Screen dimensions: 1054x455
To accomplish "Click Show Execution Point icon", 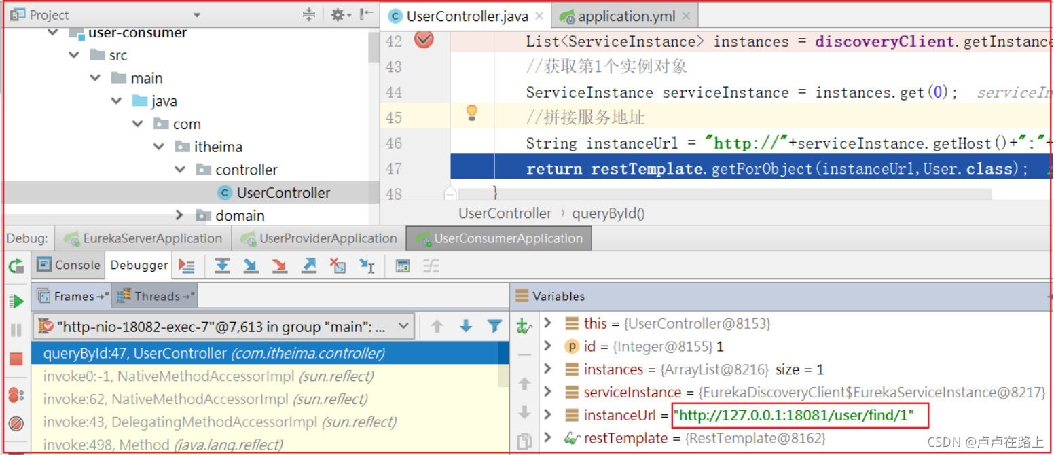I will tap(187, 266).
